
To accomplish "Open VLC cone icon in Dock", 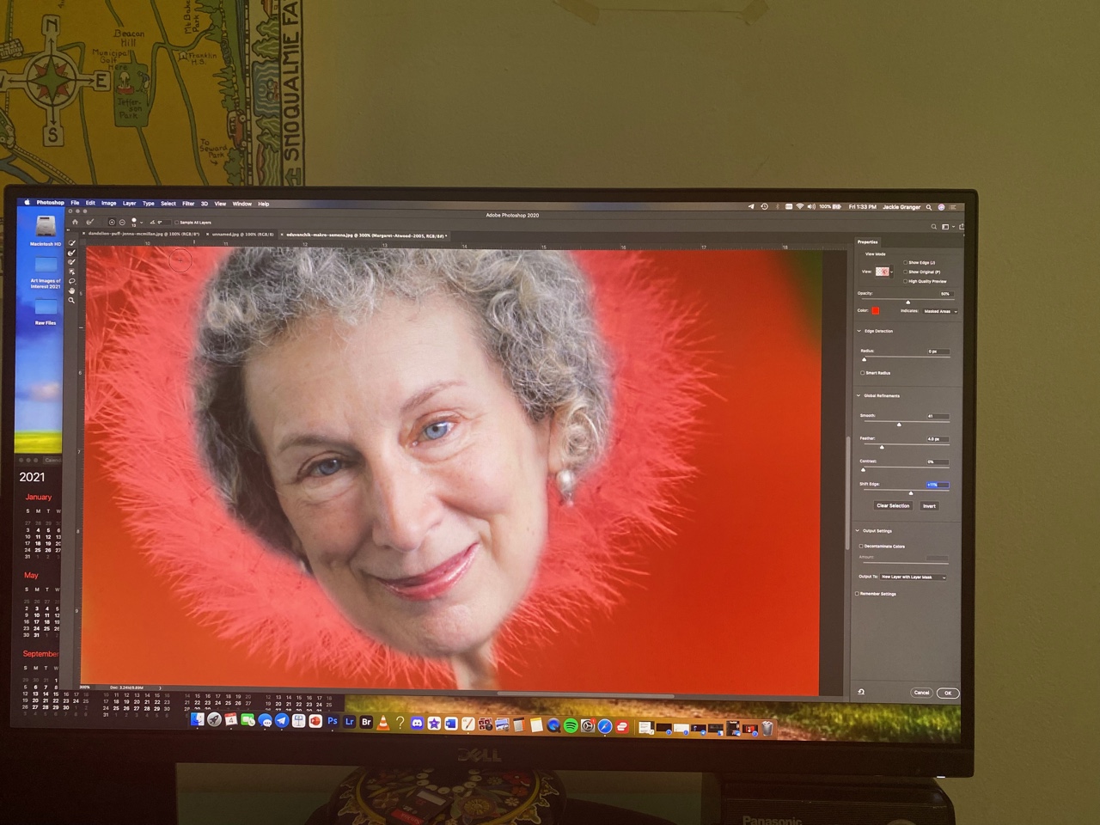I will click(x=383, y=723).
